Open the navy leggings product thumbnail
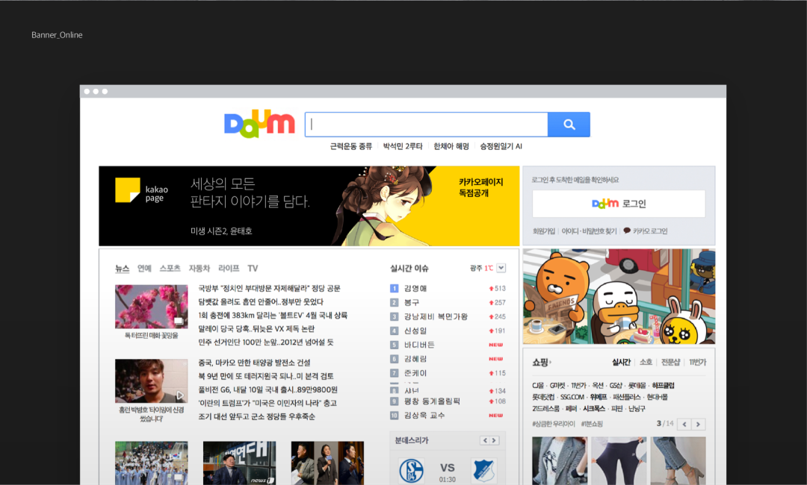 [x=619, y=461]
